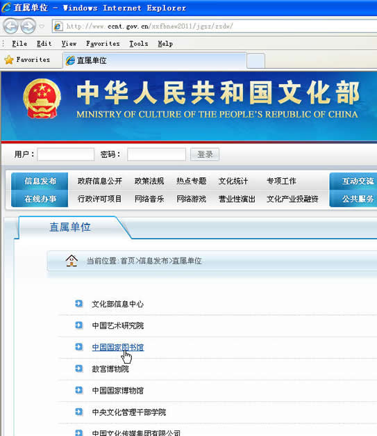Image resolution: width=377 pixels, height=436 pixels.
Task: Open the 中央文化管理干部学院 link
Action: click(129, 412)
